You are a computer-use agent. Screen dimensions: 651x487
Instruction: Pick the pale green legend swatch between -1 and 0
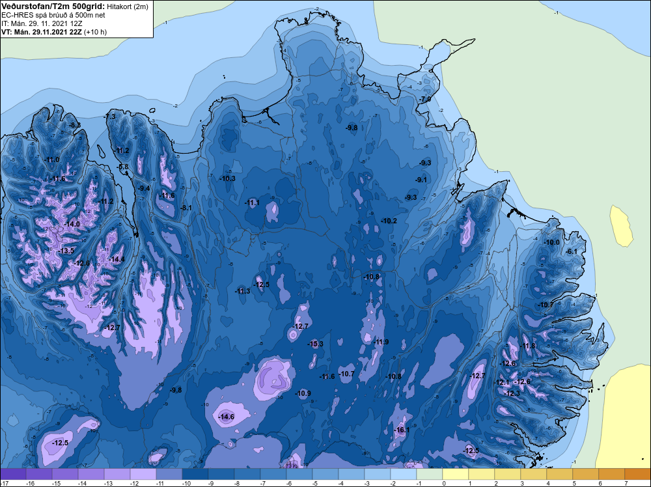point(429,474)
